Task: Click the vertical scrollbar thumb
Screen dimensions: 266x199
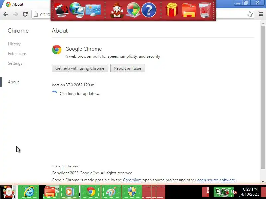Action: [263, 97]
